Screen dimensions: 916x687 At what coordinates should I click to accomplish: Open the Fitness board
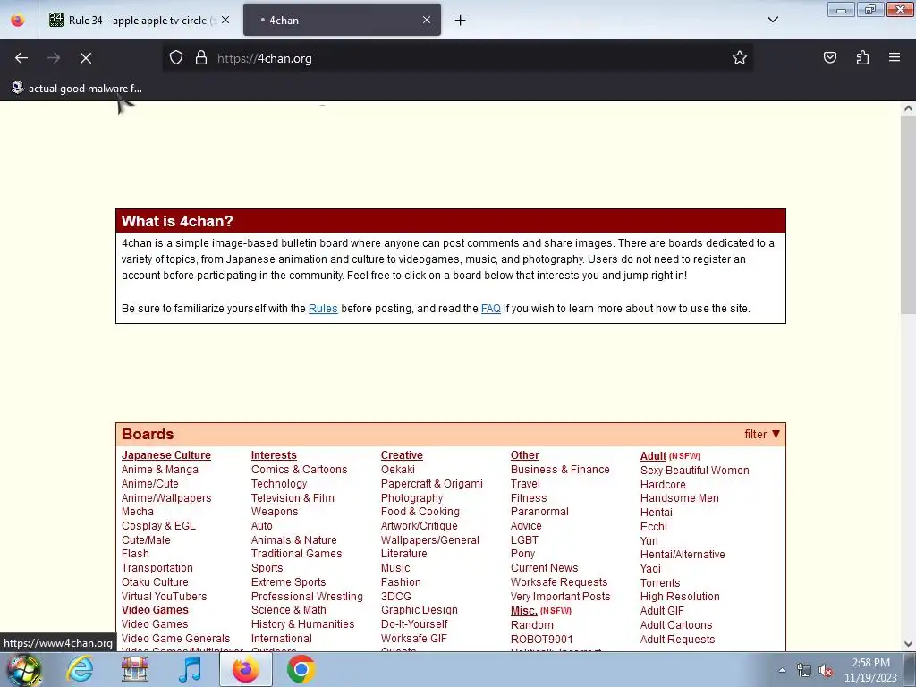[x=529, y=498]
